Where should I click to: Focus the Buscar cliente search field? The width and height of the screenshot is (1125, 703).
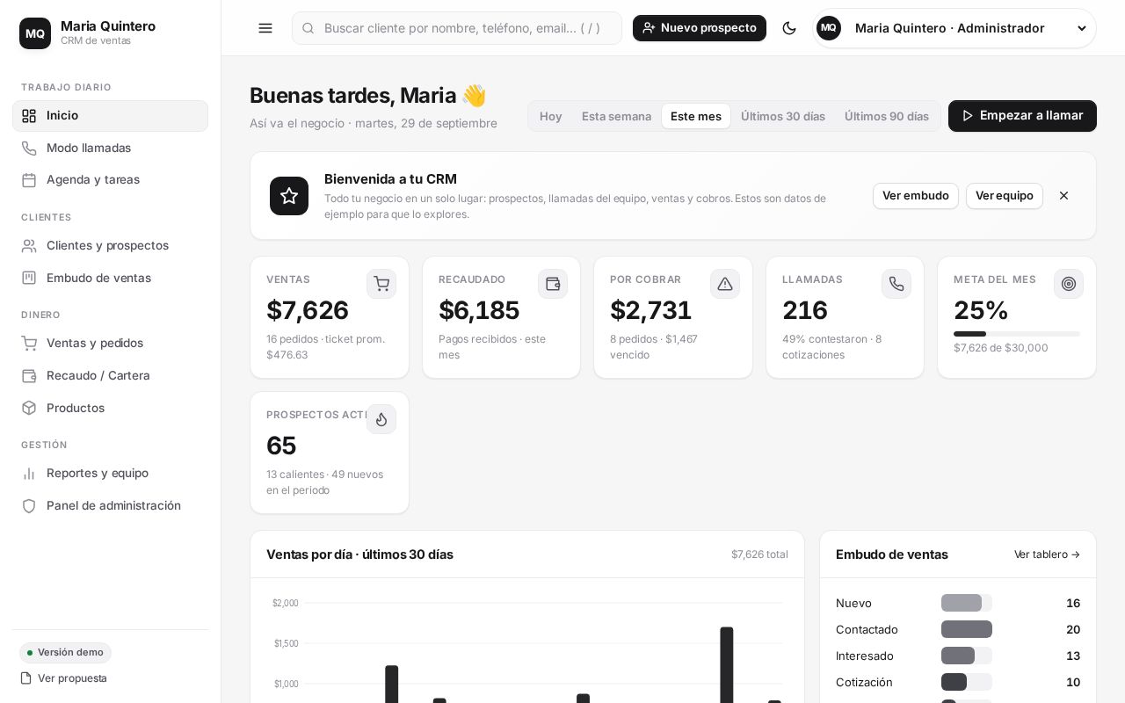pos(457,28)
